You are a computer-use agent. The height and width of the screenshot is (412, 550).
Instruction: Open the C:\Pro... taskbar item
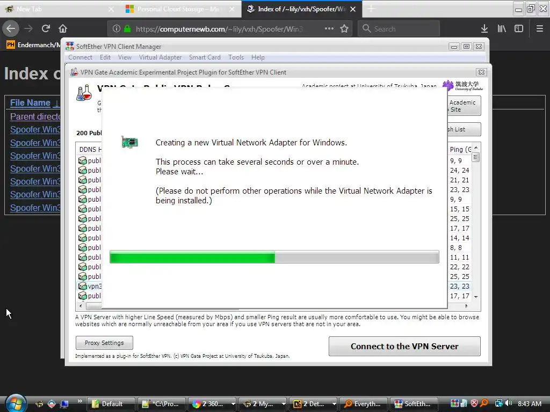(x=161, y=403)
